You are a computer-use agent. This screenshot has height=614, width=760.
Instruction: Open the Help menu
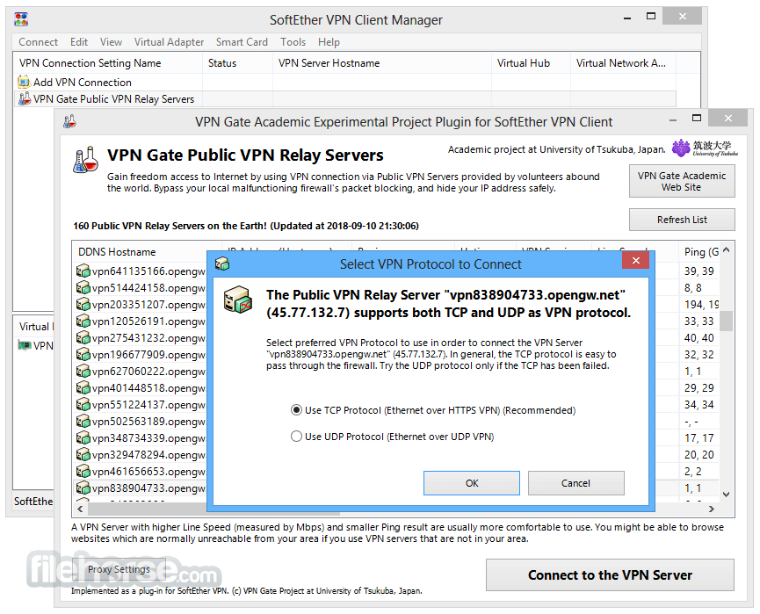(329, 42)
